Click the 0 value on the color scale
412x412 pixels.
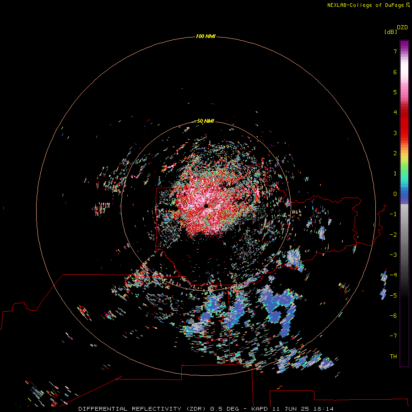click(x=395, y=194)
